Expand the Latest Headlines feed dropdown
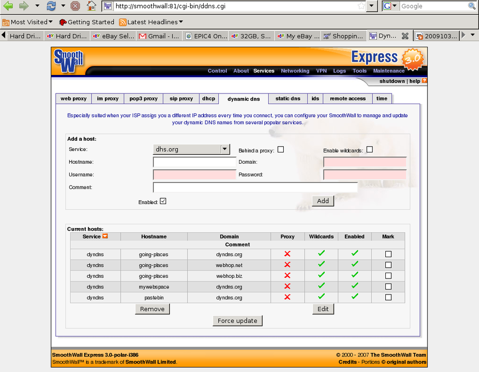 (181, 22)
